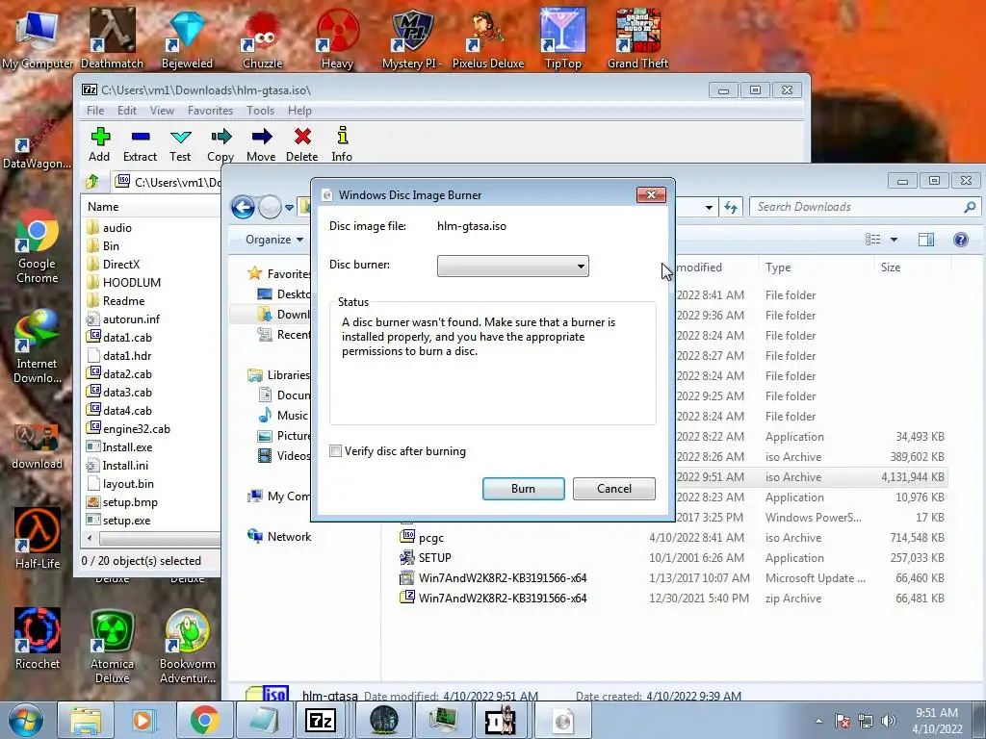986x739 pixels.
Task: Click the volume icon in system tray
Action: coord(889,721)
